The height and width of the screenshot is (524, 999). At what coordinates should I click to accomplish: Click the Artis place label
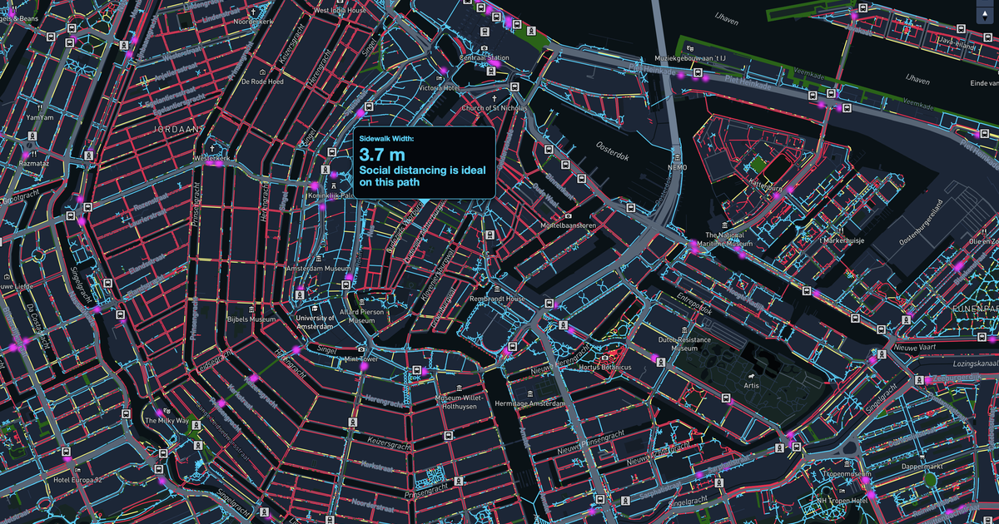click(752, 387)
